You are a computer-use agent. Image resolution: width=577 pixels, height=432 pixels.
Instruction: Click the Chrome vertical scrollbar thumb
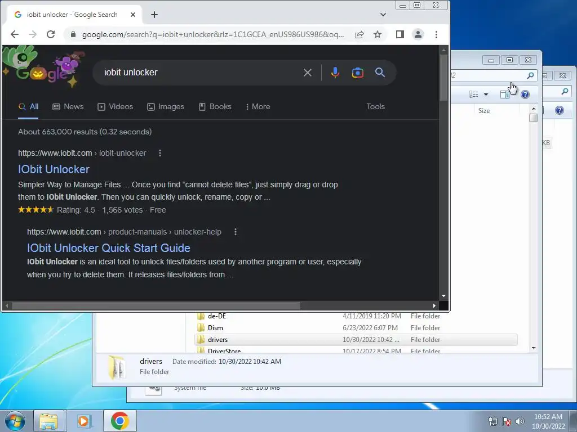pyautogui.click(x=444, y=77)
